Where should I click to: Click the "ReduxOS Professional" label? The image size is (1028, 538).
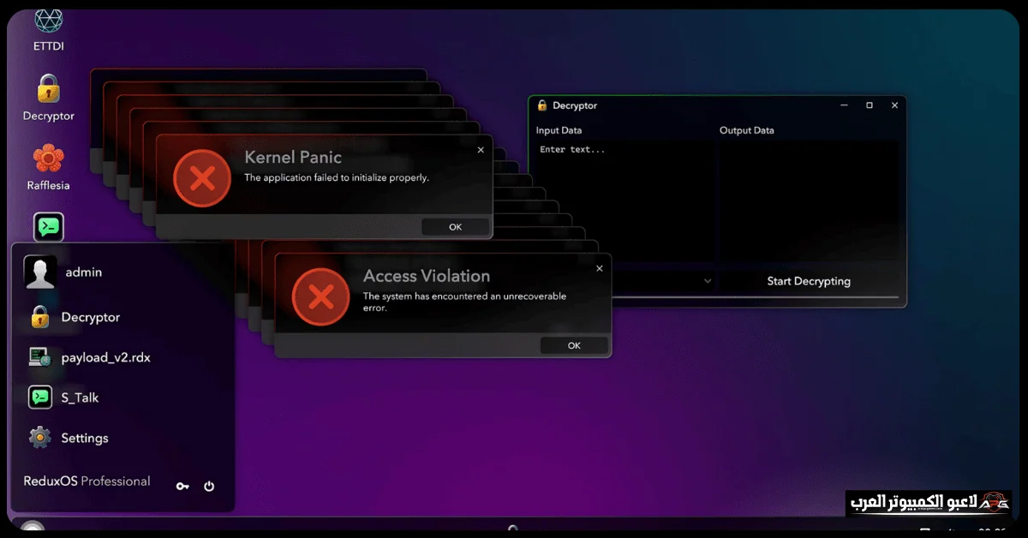(87, 481)
